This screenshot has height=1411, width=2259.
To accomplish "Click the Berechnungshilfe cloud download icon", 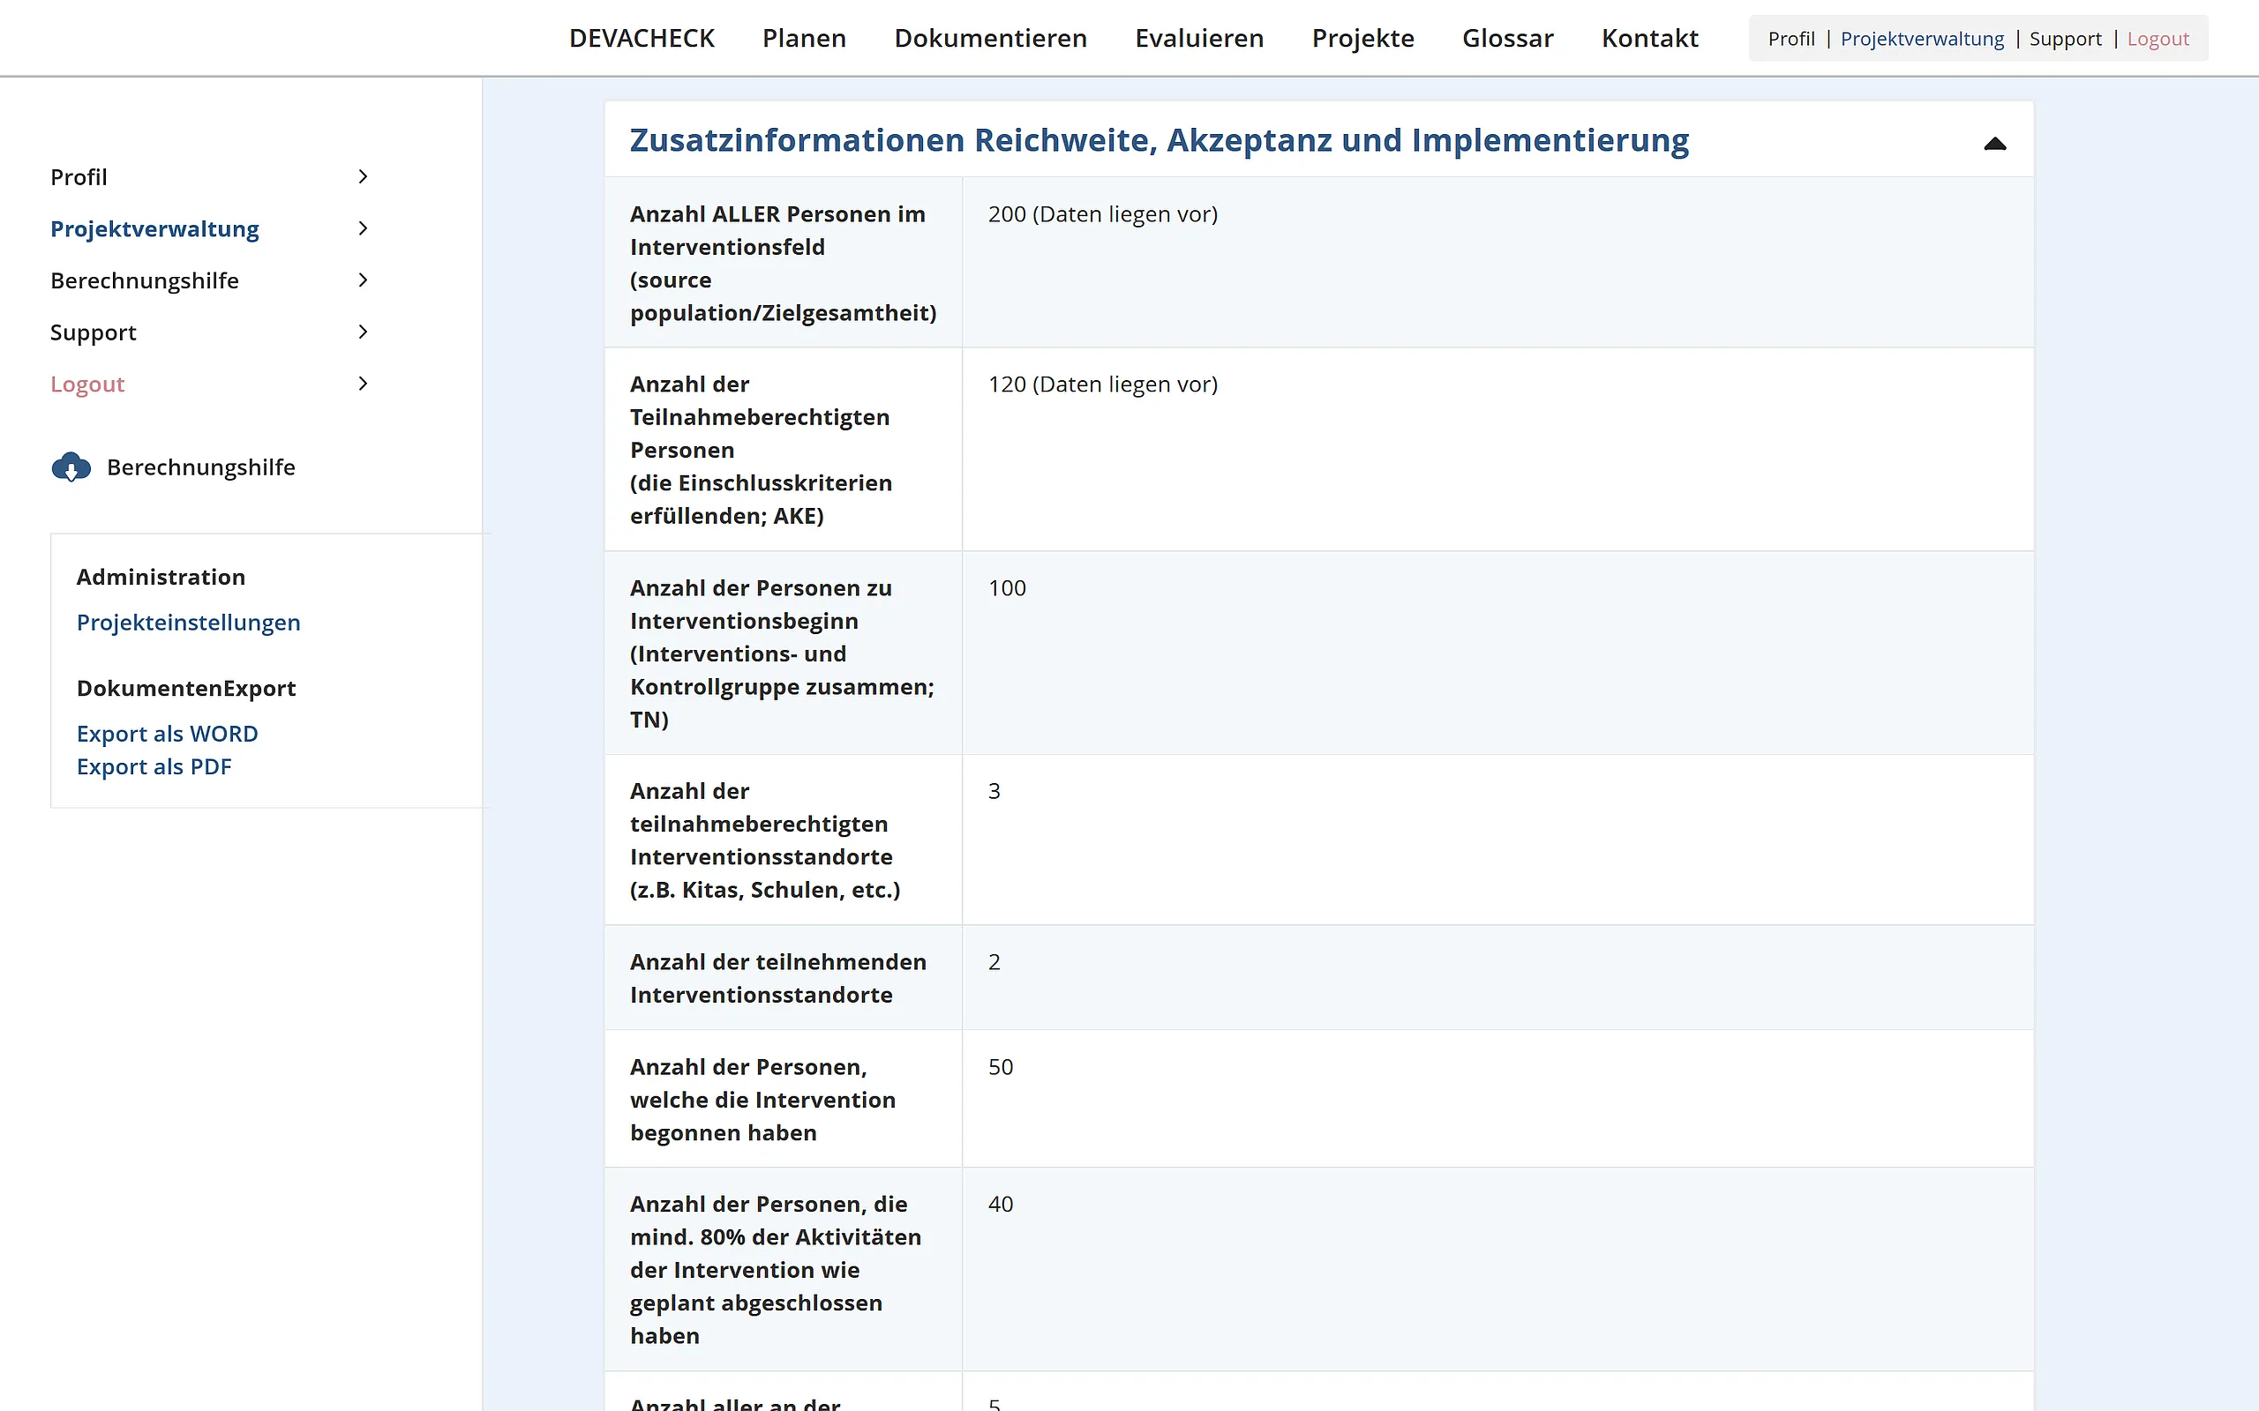I will pos(71,467).
